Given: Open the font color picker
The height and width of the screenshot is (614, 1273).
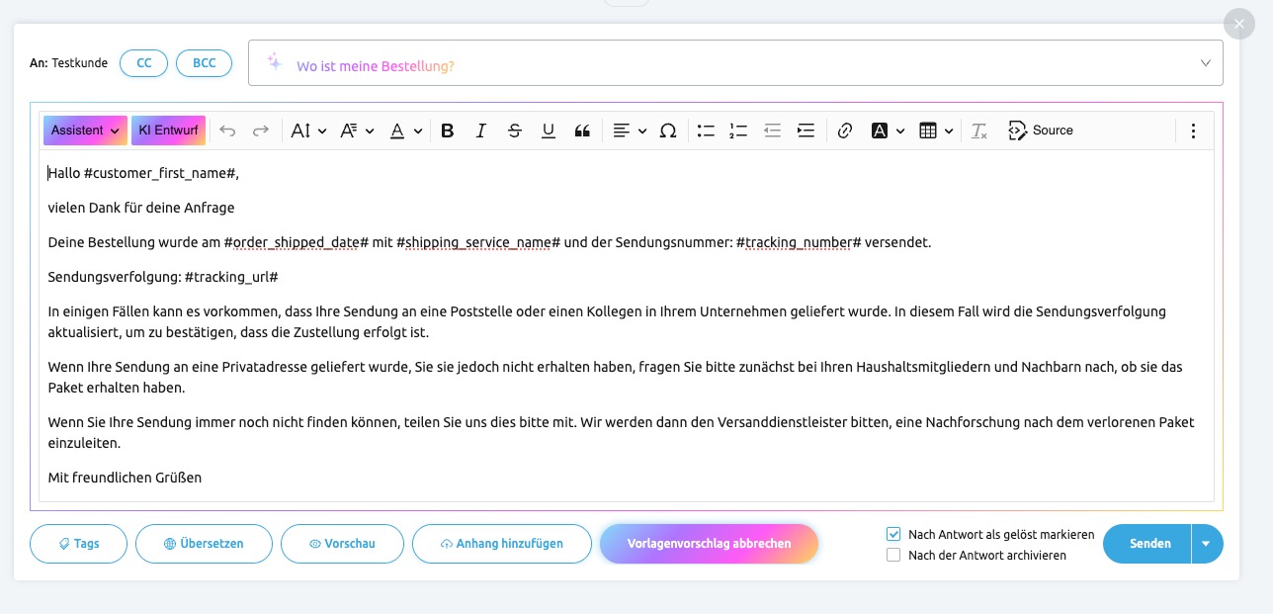Looking at the screenshot, I should [x=405, y=131].
